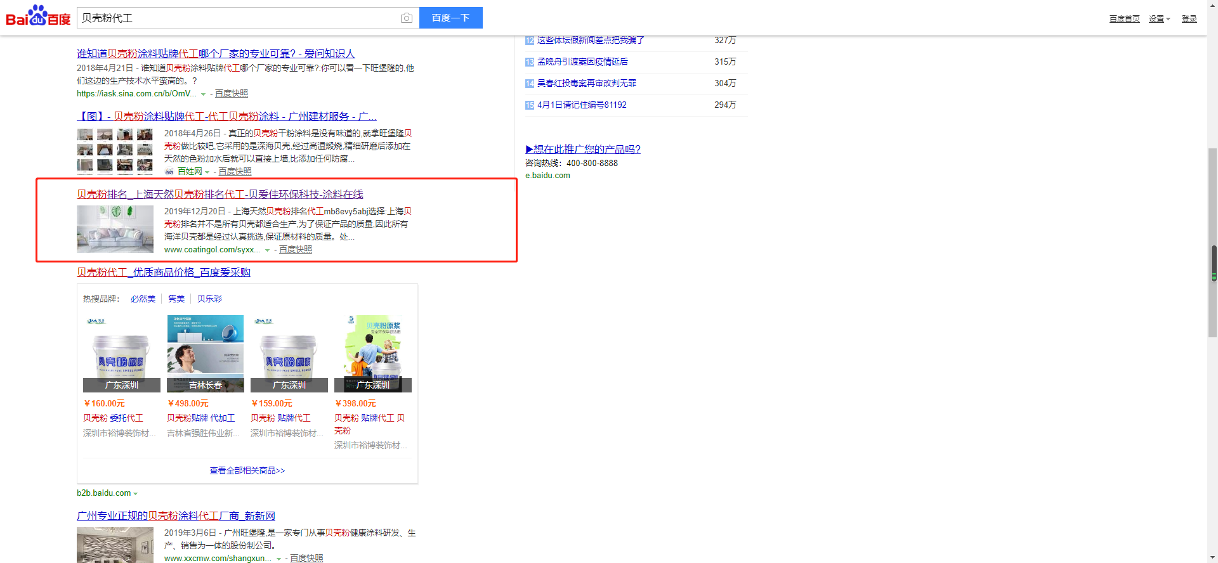Open hot topic 这些体坛假新闻差点把我骗了
The image size is (1218, 563).
(x=591, y=40)
